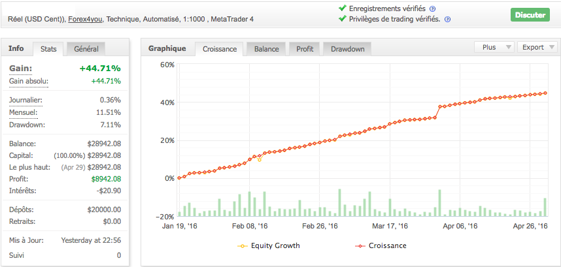Open help icon beside Enregistrements vérifiés

pos(433,9)
